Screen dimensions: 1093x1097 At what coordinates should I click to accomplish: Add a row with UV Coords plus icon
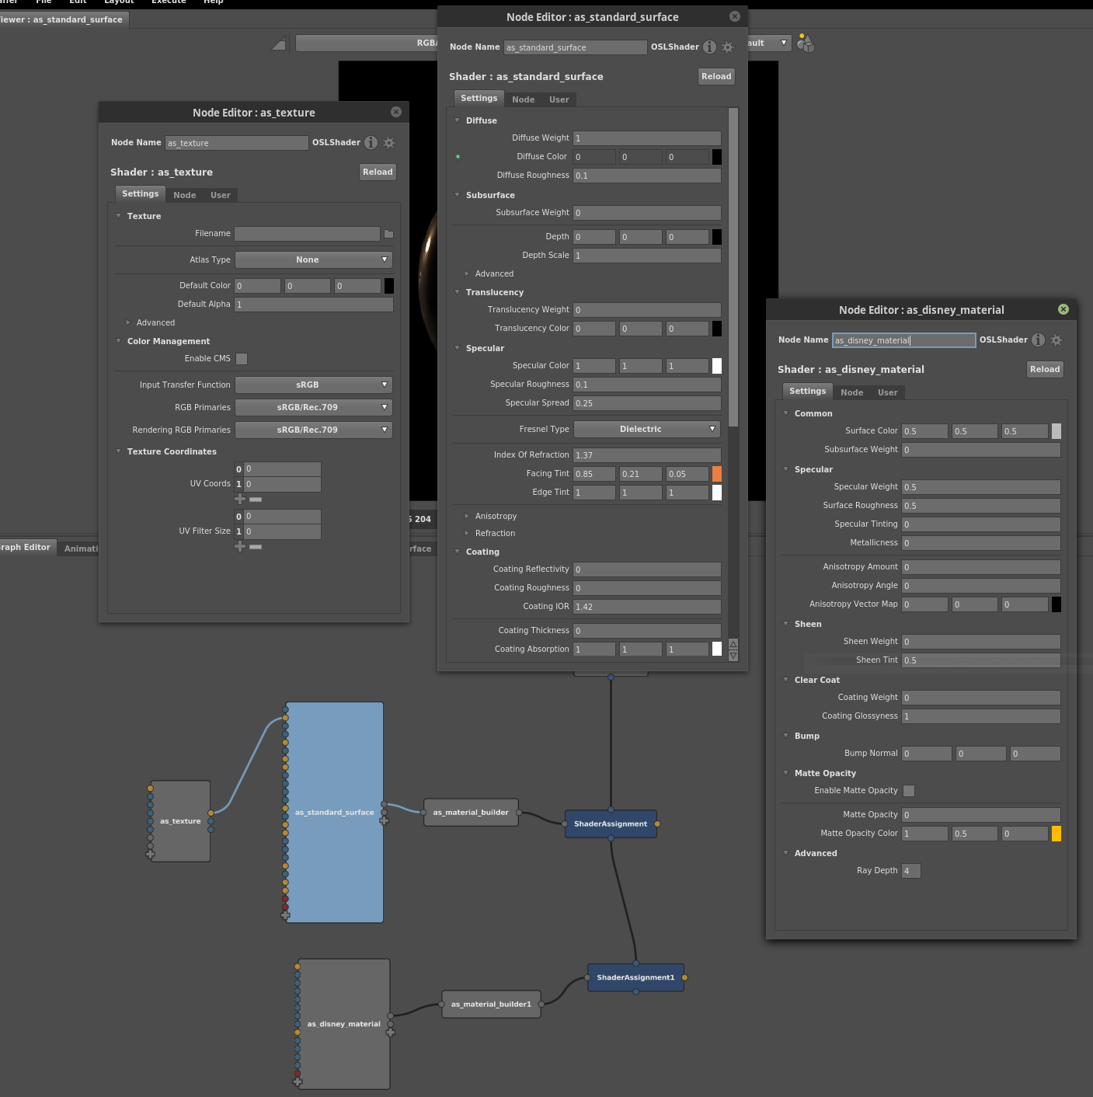tap(240, 499)
